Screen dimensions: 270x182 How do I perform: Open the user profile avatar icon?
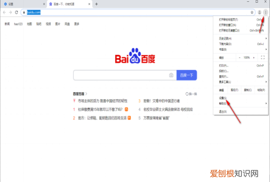coord(260,13)
